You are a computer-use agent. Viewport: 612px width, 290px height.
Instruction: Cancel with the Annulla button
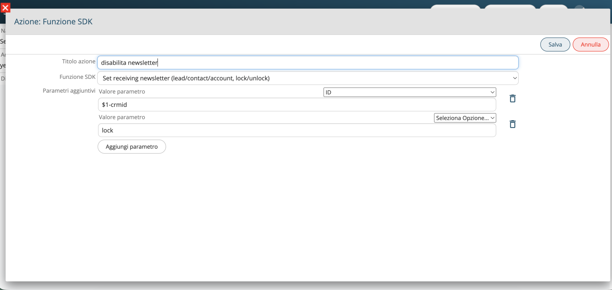591,44
